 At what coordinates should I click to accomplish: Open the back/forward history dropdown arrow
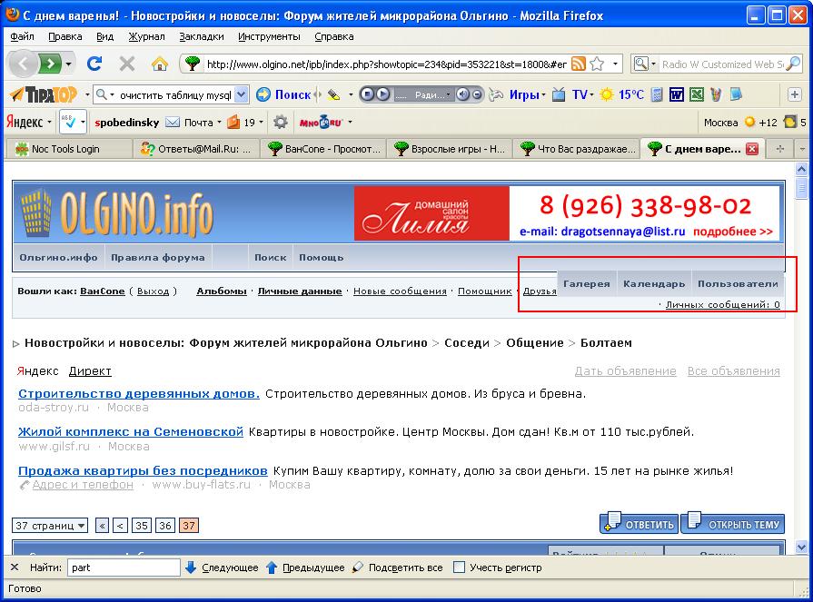(68, 64)
